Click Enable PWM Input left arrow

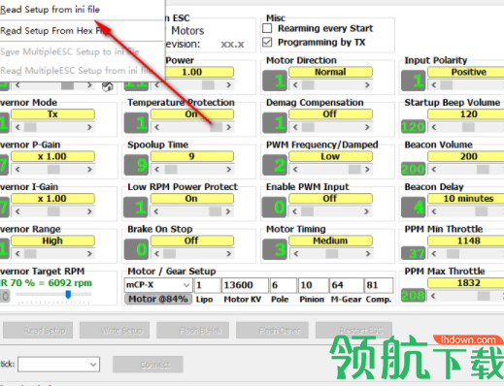pos(294,211)
